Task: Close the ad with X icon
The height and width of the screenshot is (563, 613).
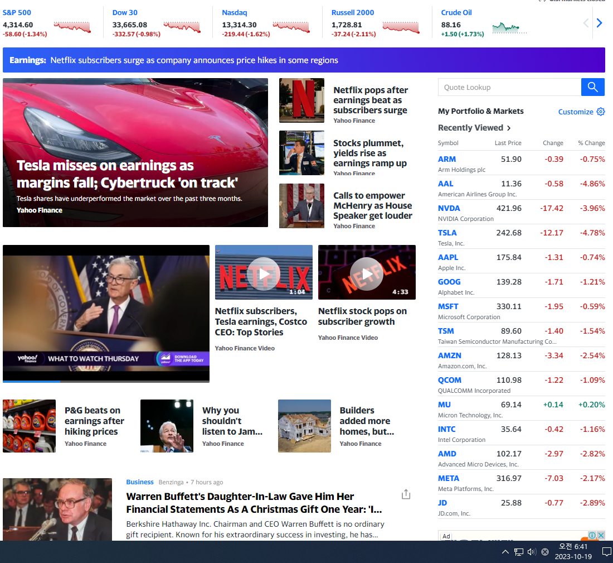Action: tap(601, 535)
